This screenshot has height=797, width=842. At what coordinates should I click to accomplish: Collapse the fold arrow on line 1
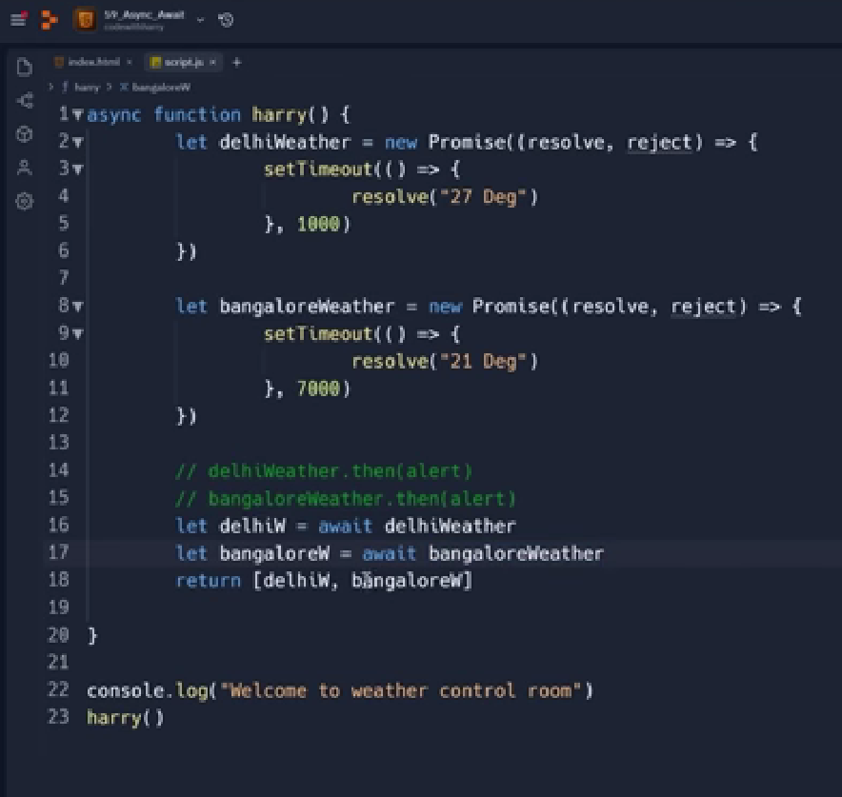click(x=78, y=114)
